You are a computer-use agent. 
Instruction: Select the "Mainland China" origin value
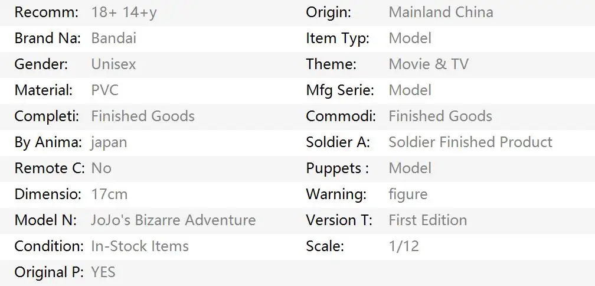pyautogui.click(x=440, y=12)
